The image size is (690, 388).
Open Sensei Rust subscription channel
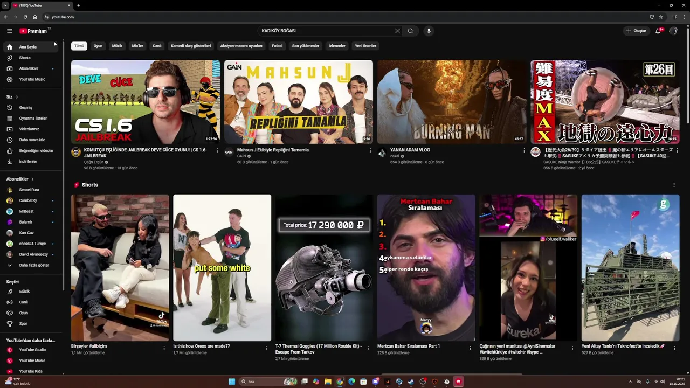point(31,190)
